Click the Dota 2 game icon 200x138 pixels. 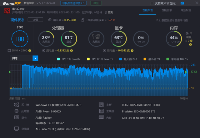7,11
